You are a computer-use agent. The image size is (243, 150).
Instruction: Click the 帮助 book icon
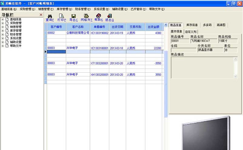(x=98, y=16)
